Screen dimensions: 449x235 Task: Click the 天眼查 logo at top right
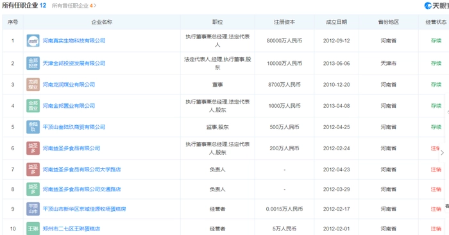coord(436,5)
